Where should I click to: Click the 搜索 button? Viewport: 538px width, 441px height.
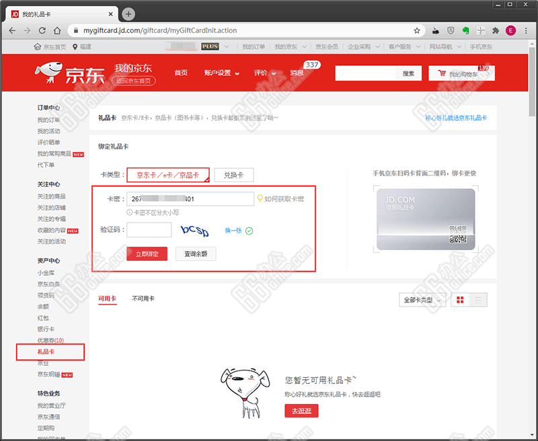pyautogui.click(x=408, y=73)
